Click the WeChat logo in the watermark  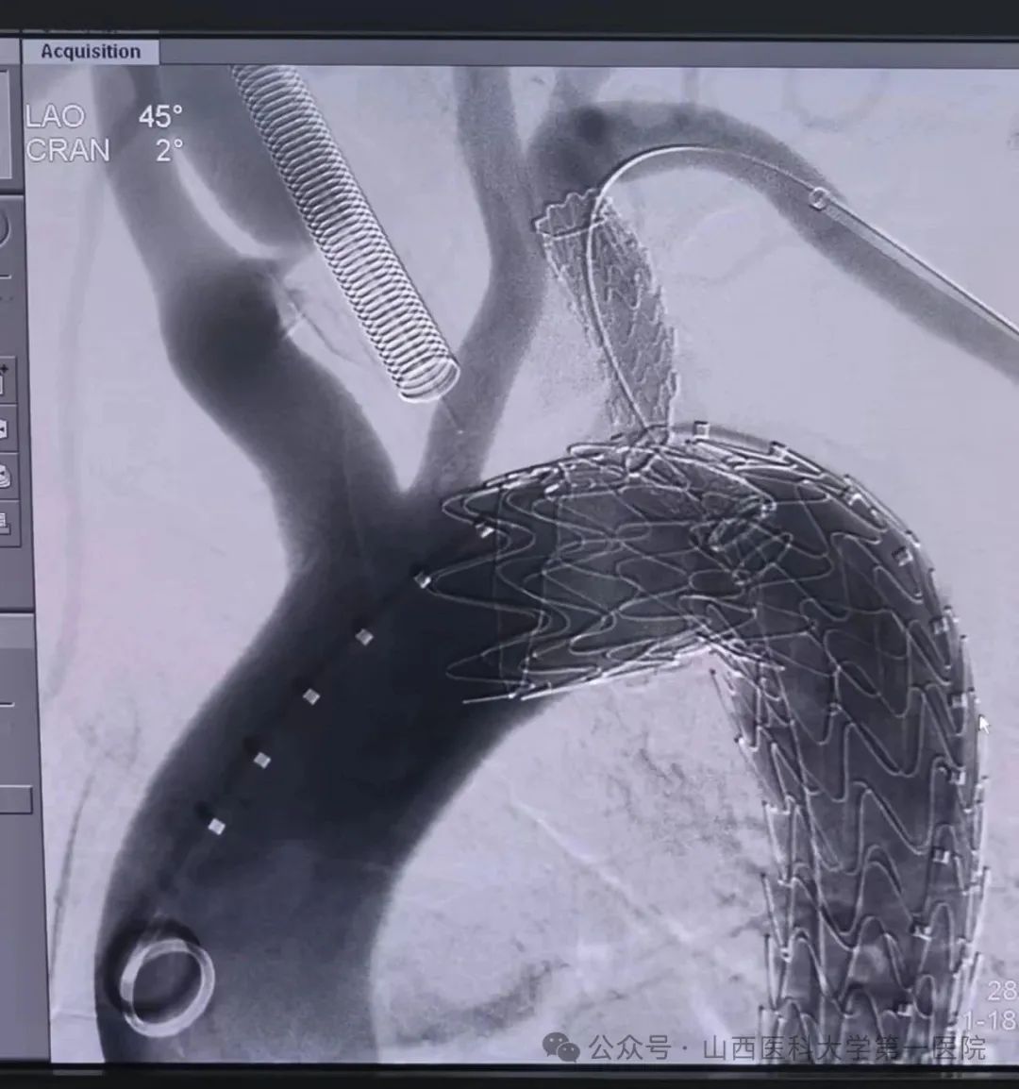[x=565, y=1047]
